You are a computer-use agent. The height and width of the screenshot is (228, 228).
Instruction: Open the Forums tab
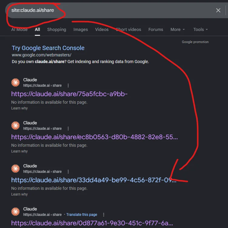(x=156, y=29)
